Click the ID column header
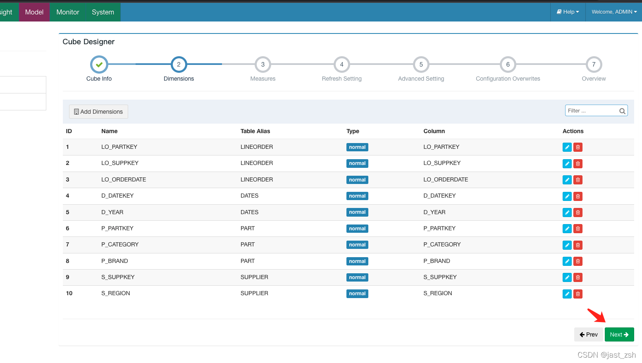 click(x=69, y=131)
